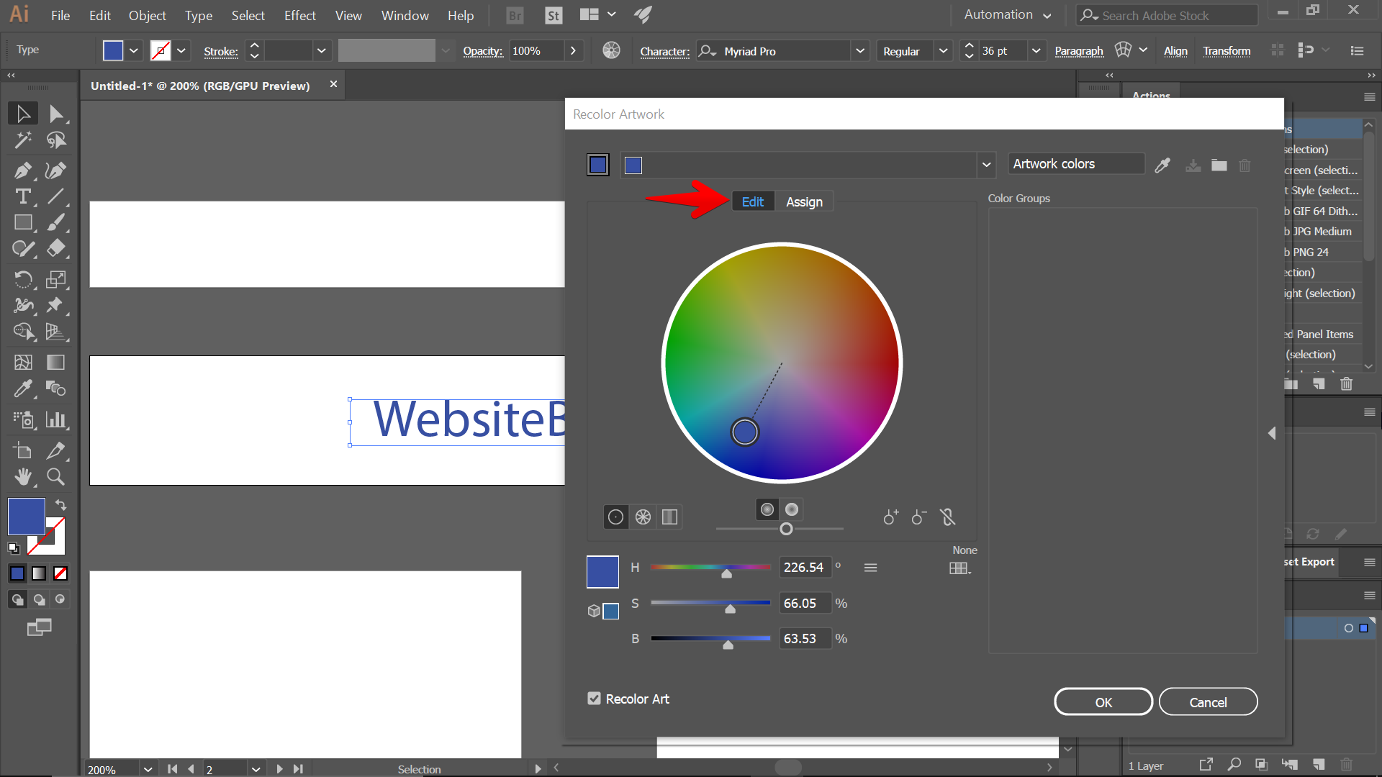Open the font family dropdown
This screenshot has width=1382, height=777.
pos(859,51)
